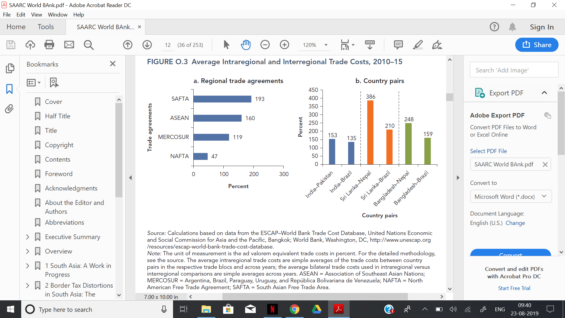Screen dimensions: 565x318
Task: Toggle the Bookmarks panel icon
Action: (x=9, y=89)
